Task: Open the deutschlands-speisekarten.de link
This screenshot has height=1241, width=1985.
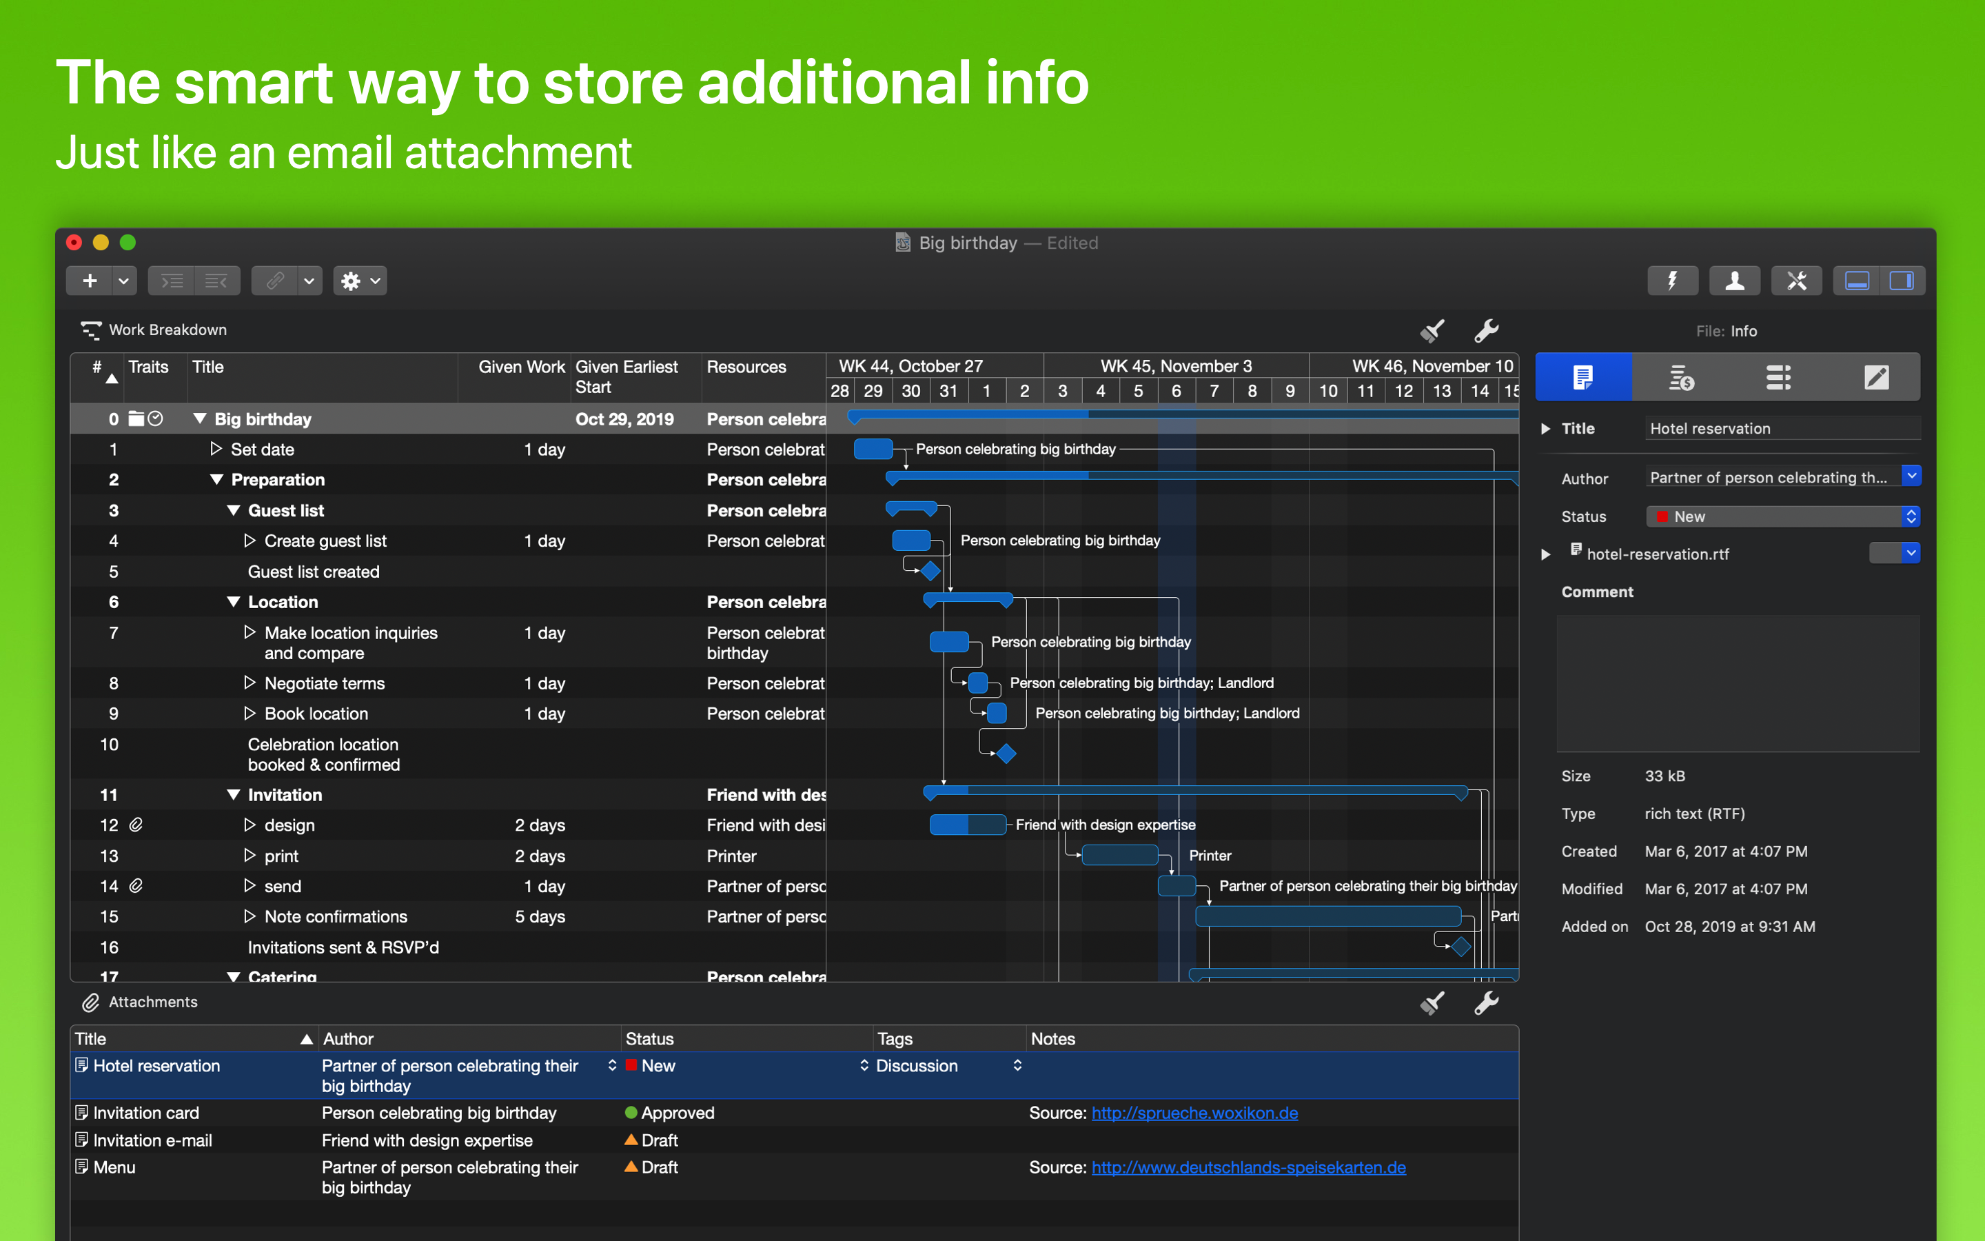Action: coord(1248,1167)
